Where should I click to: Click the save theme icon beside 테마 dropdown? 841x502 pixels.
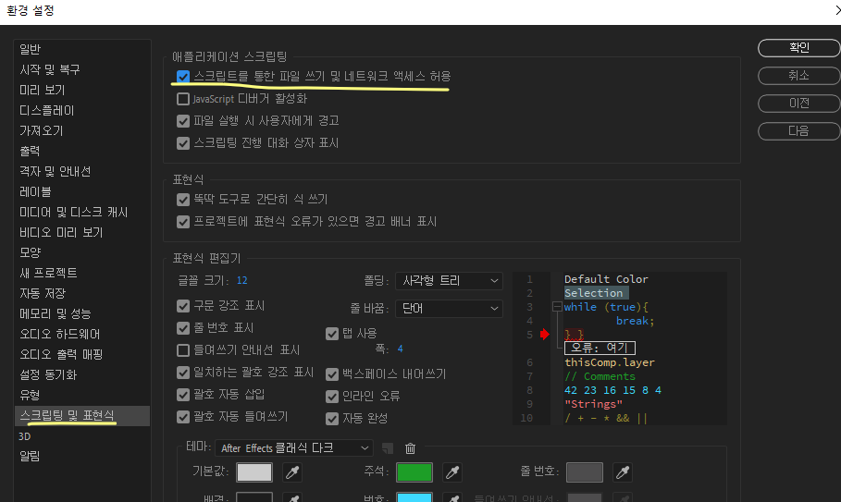pos(388,447)
